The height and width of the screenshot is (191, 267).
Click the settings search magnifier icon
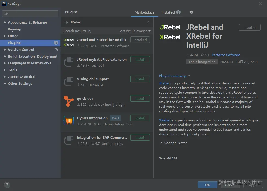coord(6,14)
